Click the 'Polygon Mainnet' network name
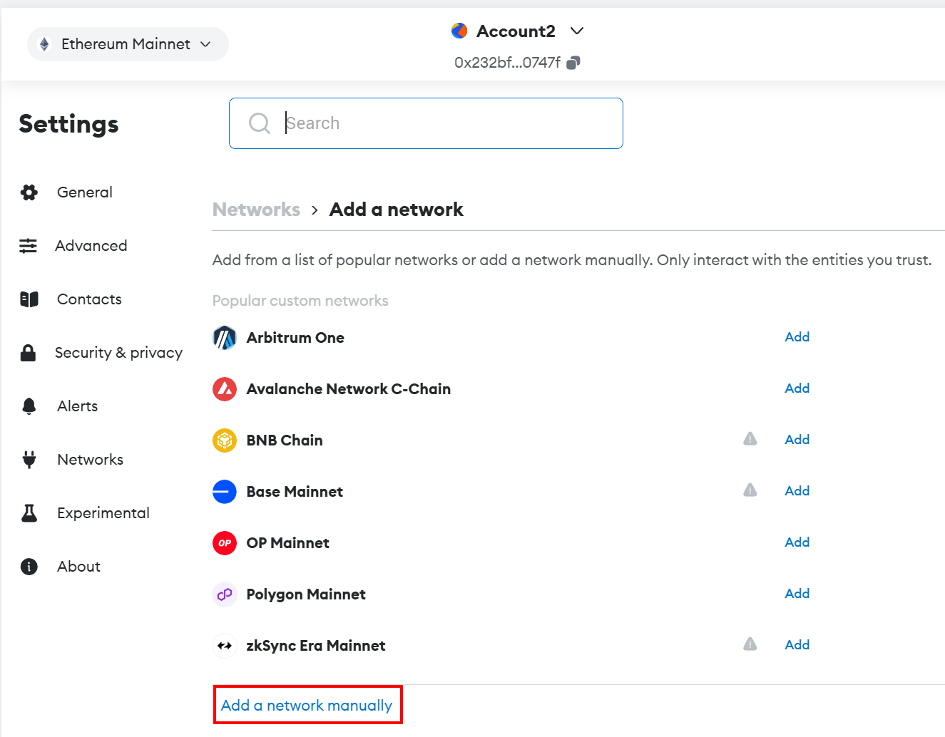The width and height of the screenshot is (945, 737). point(306,594)
